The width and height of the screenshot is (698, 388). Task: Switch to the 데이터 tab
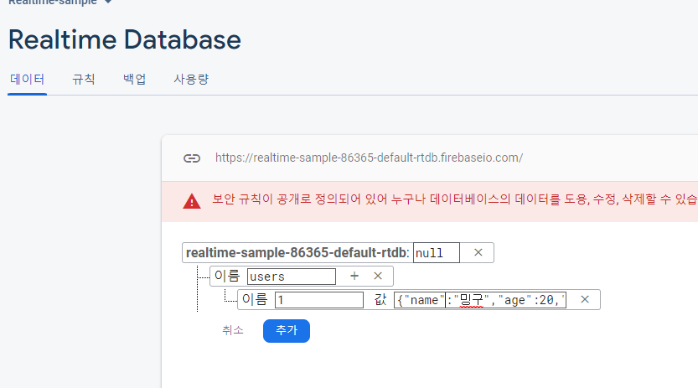click(x=27, y=80)
